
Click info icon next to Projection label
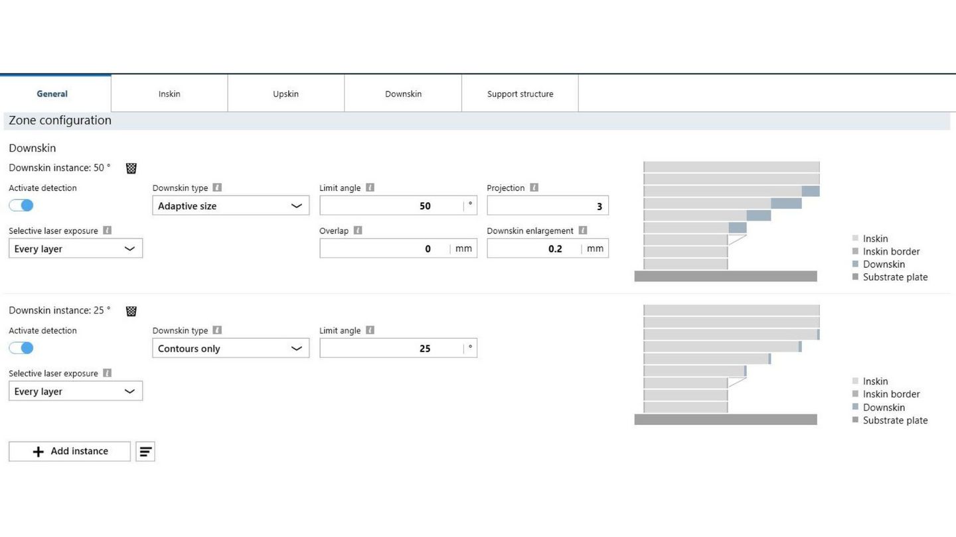tap(534, 188)
